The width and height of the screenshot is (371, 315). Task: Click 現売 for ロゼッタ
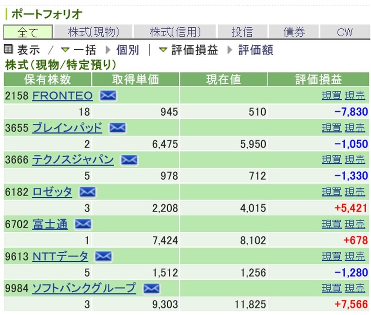pos(355,192)
